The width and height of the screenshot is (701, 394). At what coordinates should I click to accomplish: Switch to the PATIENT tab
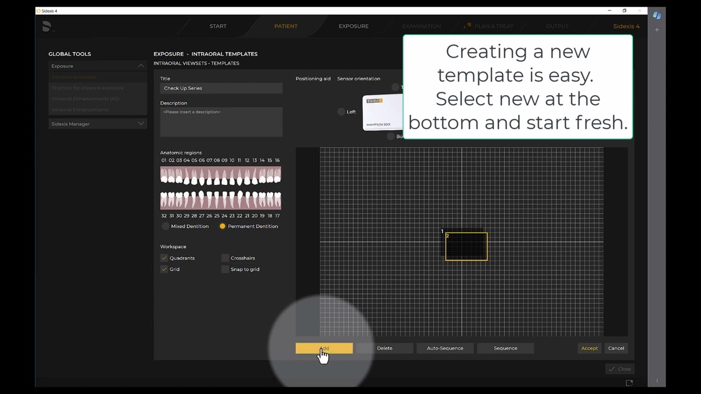point(286,26)
